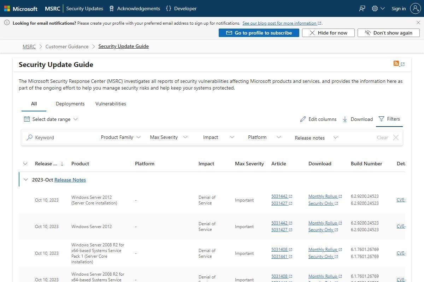This screenshot has height=282, width=424.
Task: Open the external link icon beside RSS
Action: point(402,64)
